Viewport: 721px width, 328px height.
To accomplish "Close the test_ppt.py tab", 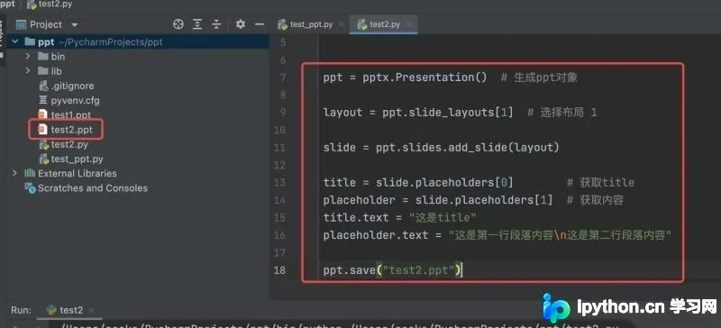I will coord(342,25).
